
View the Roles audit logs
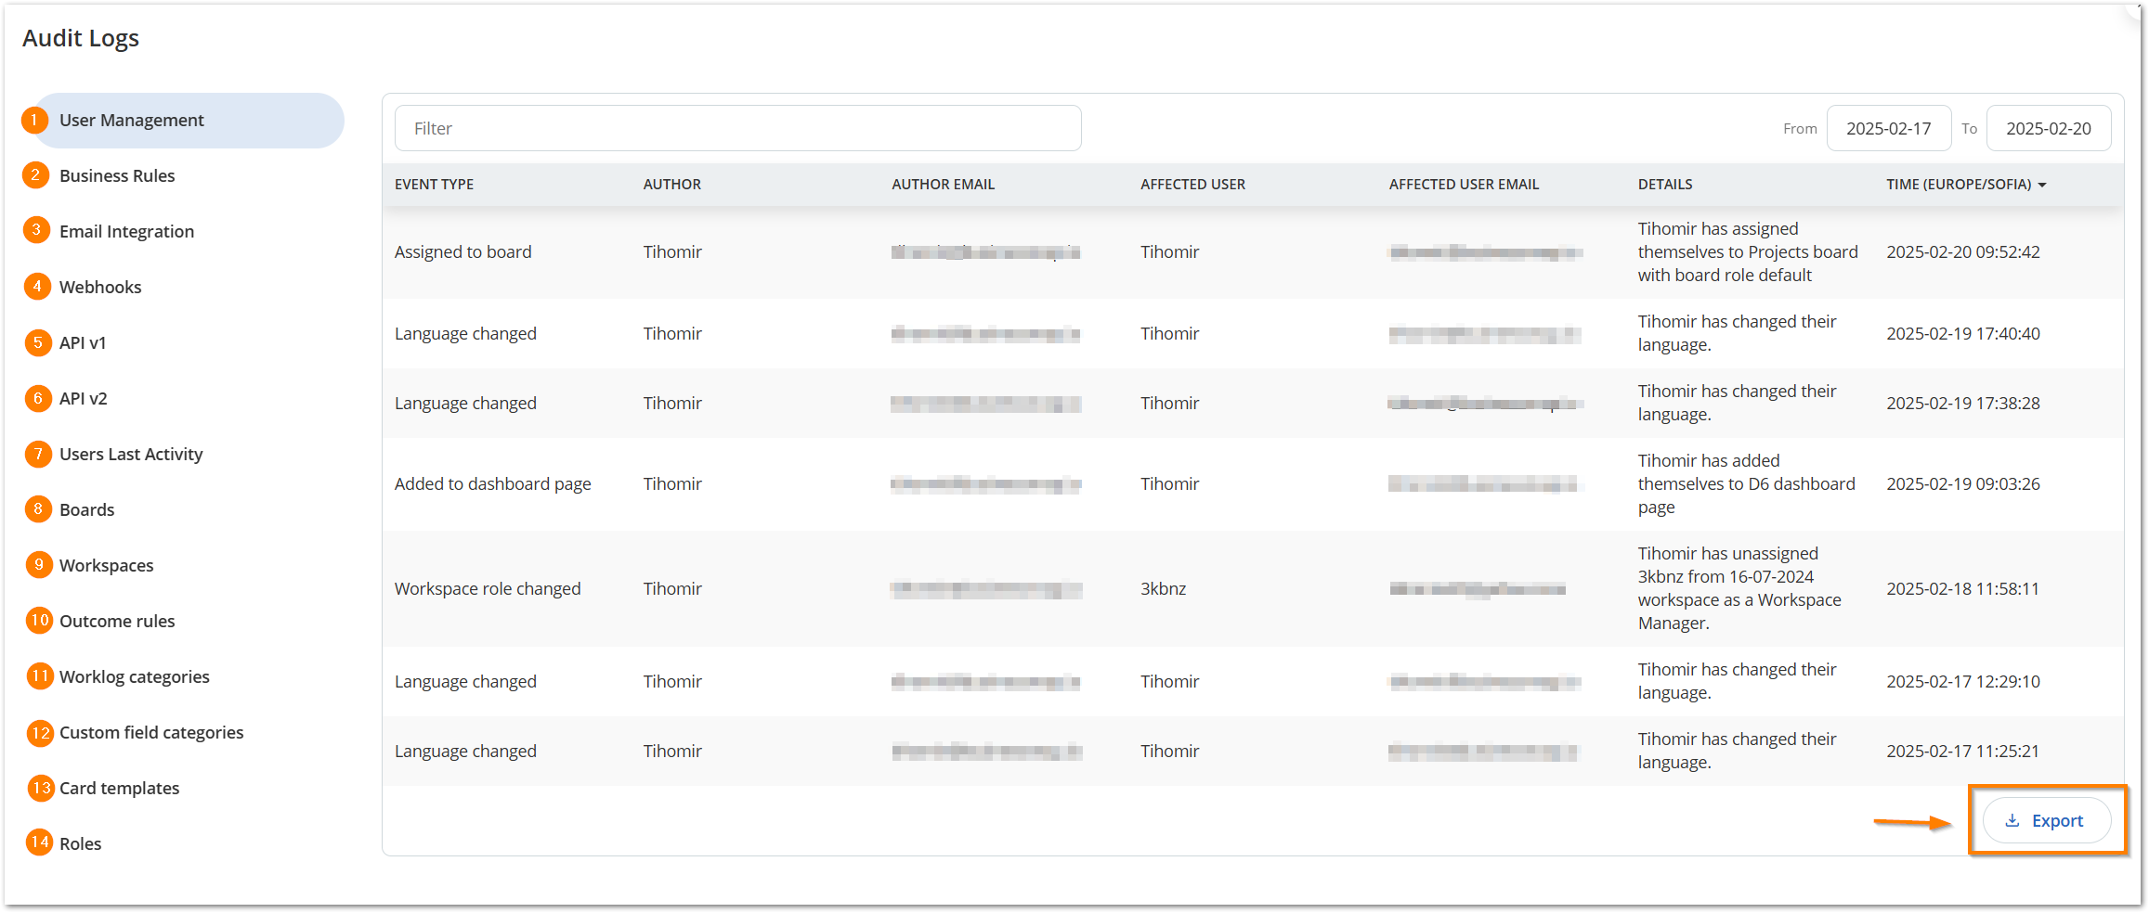click(80, 844)
